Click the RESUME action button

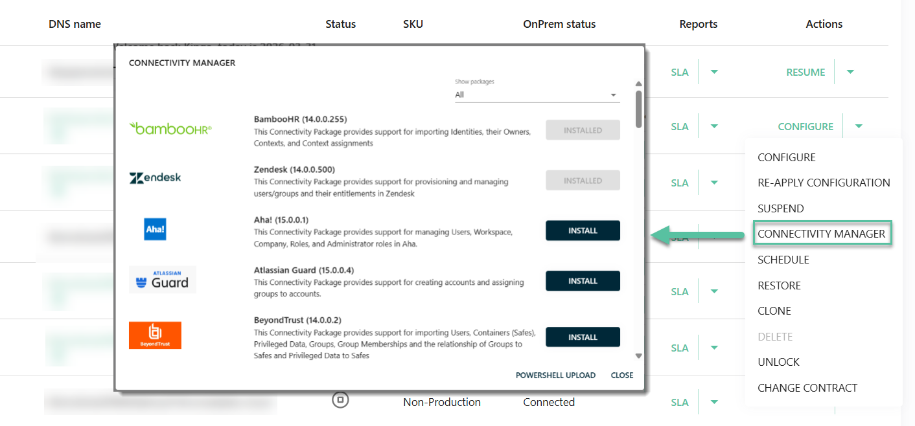tap(805, 72)
